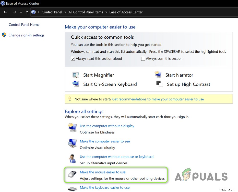Click 'Quick access to common tools' heading
Image resolution: width=238 pixels, height=192 pixels.
pyautogui.click(x=102, y=37)
